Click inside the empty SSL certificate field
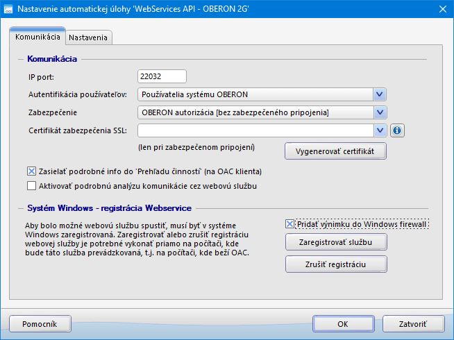The image size is (454, 340). [255, 130]
